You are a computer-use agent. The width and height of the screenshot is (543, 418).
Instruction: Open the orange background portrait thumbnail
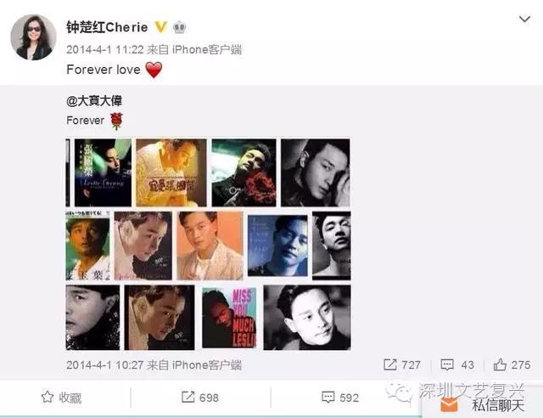click(x=210, y=246)
